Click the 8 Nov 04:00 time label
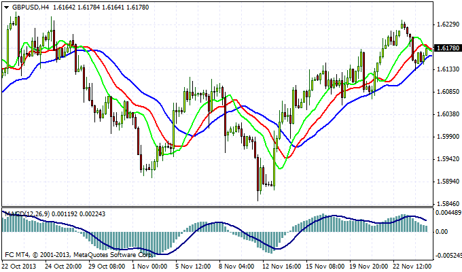 236,267
